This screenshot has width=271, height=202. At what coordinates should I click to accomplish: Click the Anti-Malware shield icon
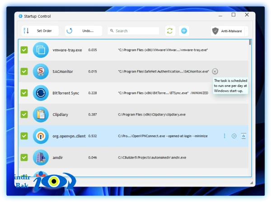(215, 31)
